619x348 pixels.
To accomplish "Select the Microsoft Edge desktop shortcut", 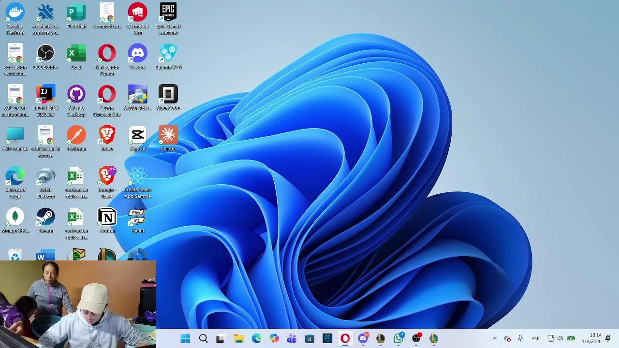I will coord(15,183).
